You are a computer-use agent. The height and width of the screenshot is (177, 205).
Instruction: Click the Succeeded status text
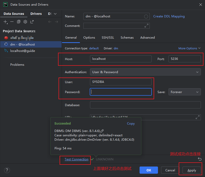62,123
